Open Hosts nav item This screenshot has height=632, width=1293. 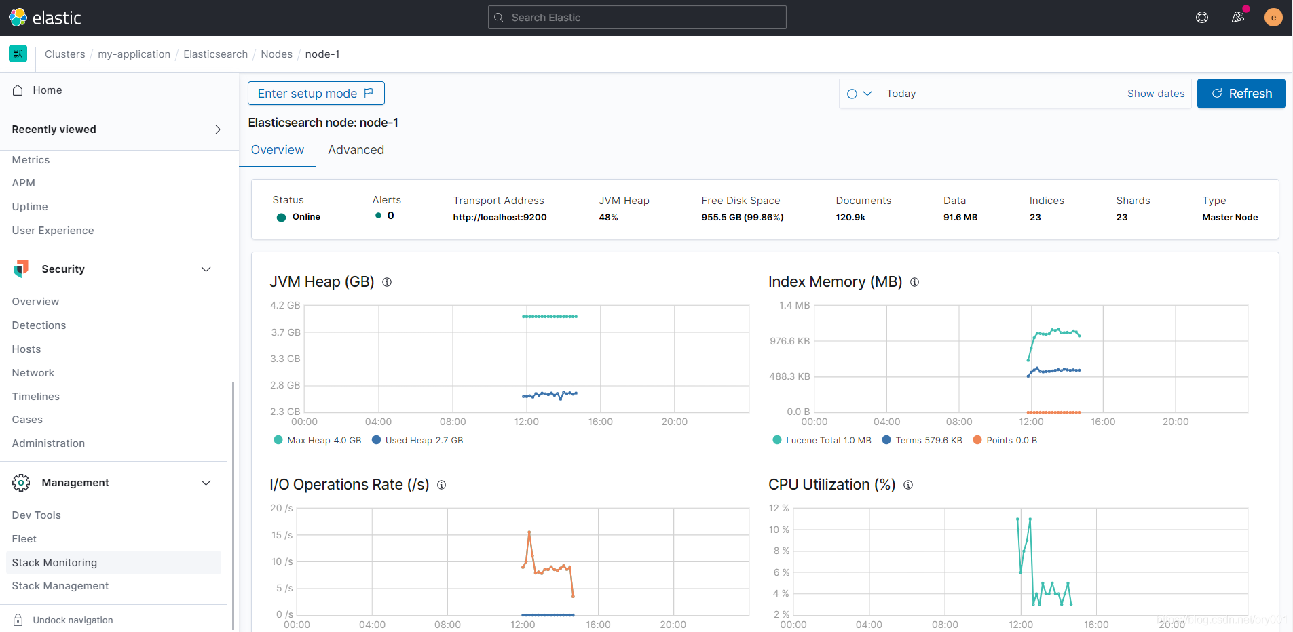coord(26,349)
